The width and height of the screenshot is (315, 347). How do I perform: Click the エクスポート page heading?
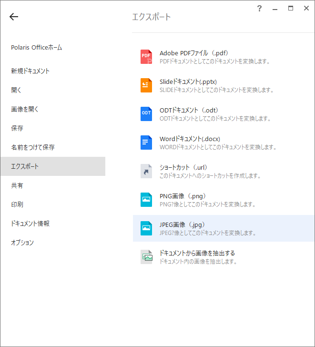tap(152, 17)
